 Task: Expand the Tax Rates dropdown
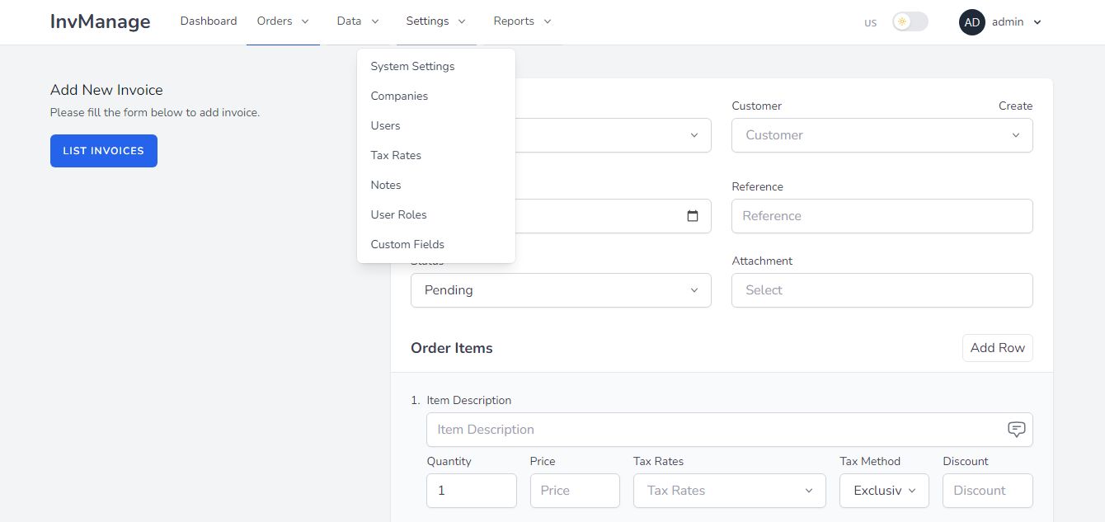729,491
